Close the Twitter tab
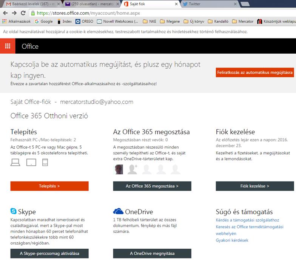Viewport: 296px width, 260px height. (x=235, y=4)
